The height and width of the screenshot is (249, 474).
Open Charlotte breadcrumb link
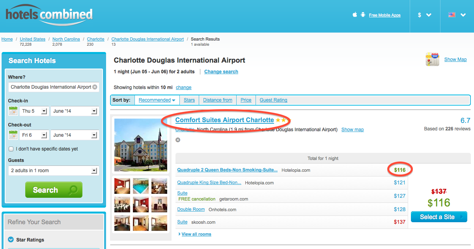coord(96,39)
